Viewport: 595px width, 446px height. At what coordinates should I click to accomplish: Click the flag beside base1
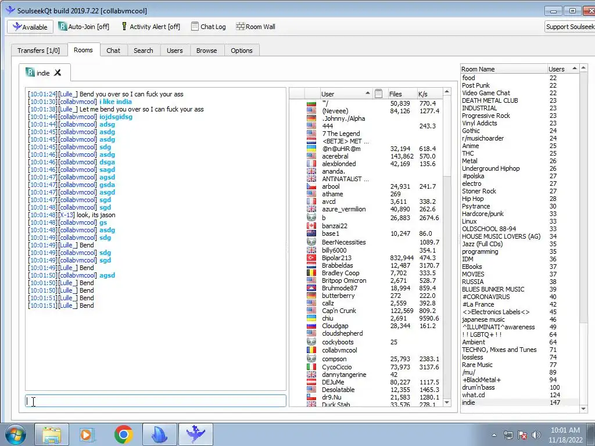[311, 233]
